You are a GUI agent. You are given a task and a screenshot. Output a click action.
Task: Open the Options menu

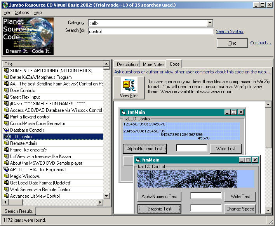coord(22,13)
